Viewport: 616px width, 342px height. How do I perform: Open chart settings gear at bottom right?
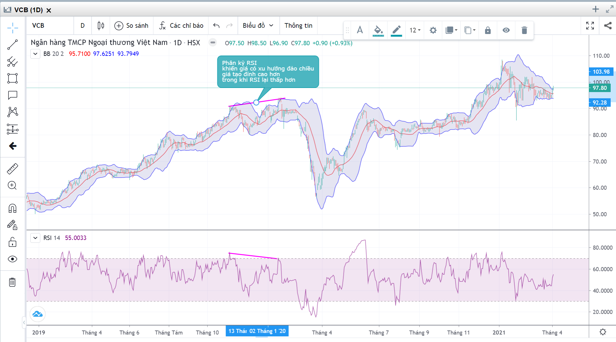[x=603, y=332]
